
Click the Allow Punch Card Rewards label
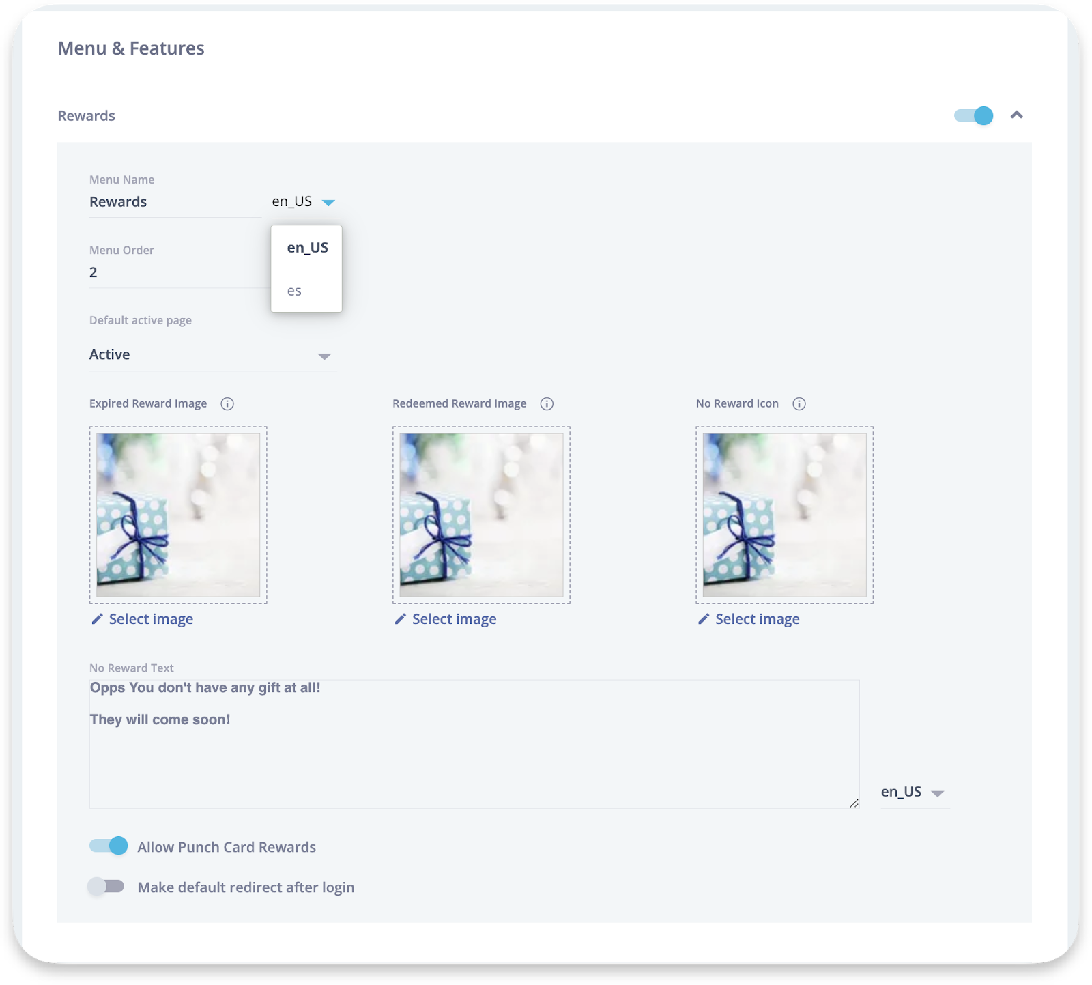[227, 847]
